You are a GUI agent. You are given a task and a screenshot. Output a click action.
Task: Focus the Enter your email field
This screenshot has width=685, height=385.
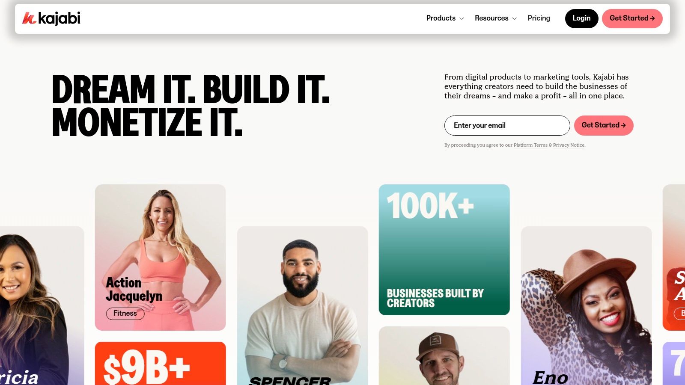point(507,125)
